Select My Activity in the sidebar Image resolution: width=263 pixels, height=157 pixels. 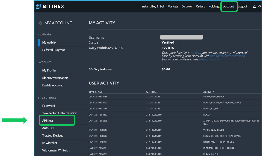49,42
